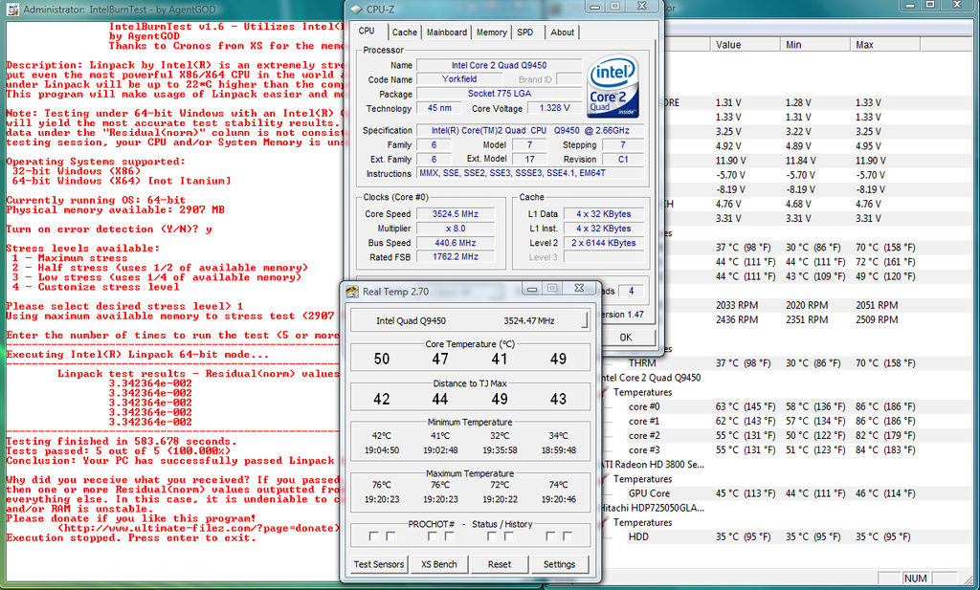Click the Max column header in HWMonitor

(885, 45)
